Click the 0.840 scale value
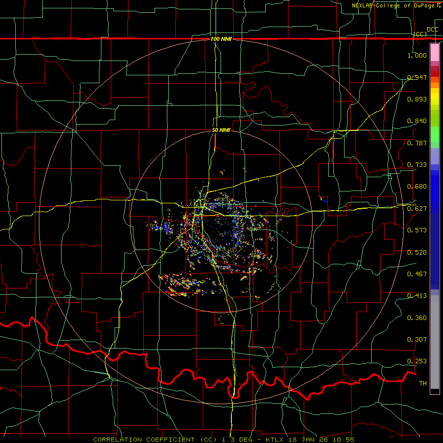This screenshot has height=443, width=443. click(x=417, y=121)
